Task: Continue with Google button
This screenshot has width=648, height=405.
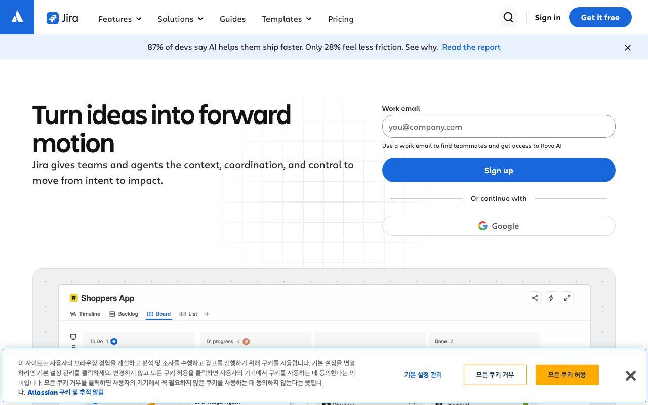Action: coord(499,226)
